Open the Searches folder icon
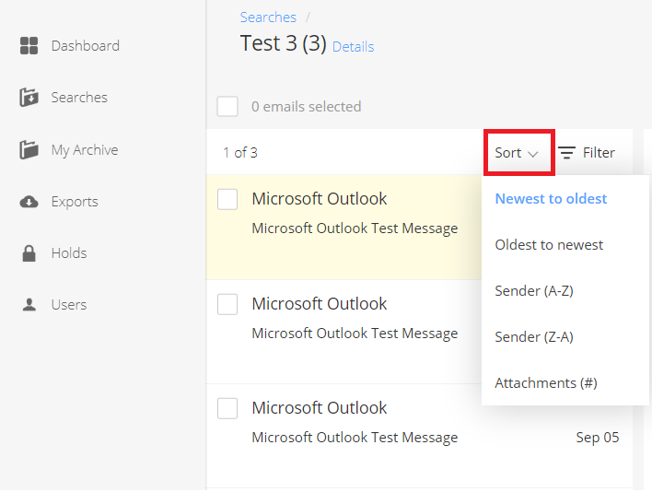This screenshot has width=652, height=492. click(x=29, y=98)
